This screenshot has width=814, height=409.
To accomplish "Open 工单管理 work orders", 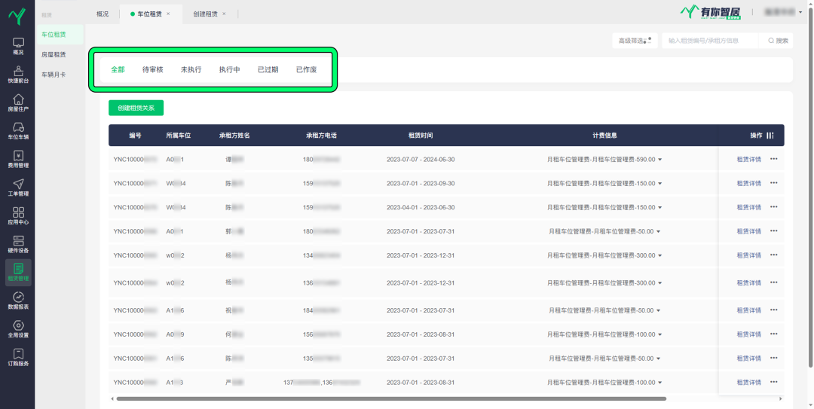I will [x=18, y=188].
